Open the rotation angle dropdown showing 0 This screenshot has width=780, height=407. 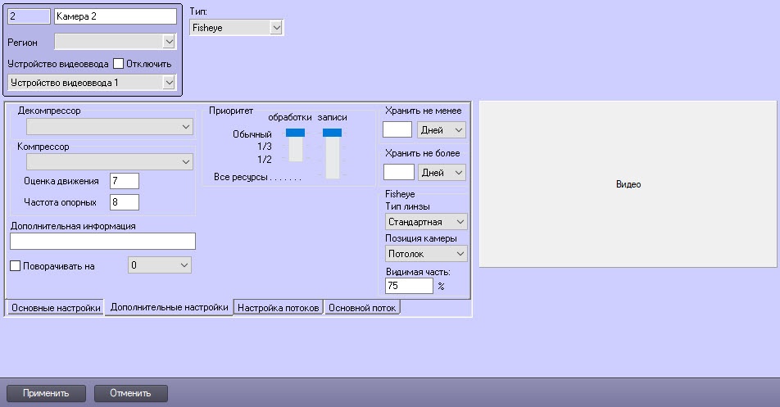coord(159,265)
